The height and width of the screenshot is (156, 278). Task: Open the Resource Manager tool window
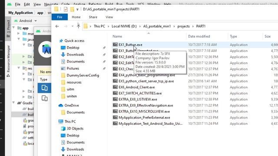pyautogui.click(x=8, y=61)
